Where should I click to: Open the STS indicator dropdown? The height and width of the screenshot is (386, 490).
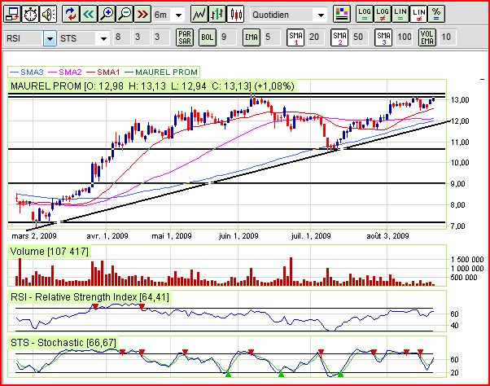pos(103,39)
